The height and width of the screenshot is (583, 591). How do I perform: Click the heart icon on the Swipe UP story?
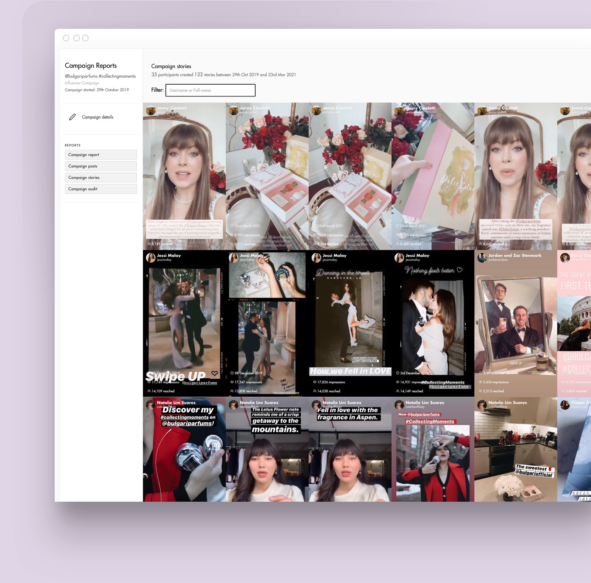(215, 373)
